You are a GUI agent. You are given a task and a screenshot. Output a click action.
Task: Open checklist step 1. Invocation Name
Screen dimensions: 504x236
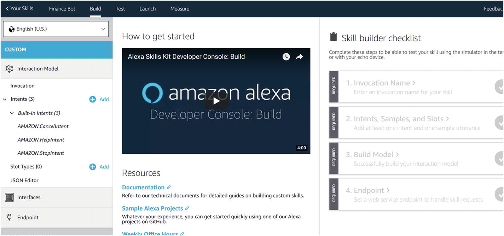pos(381,83)
